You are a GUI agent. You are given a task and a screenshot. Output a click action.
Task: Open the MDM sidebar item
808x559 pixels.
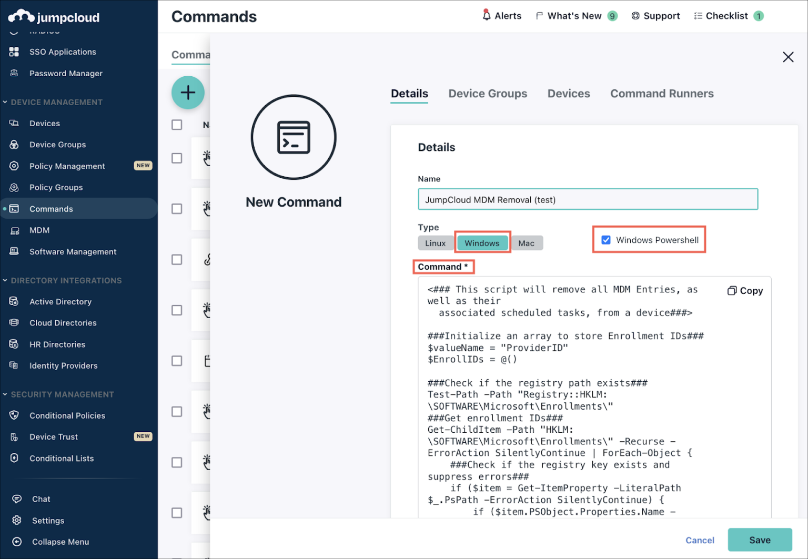pos(39,230)
